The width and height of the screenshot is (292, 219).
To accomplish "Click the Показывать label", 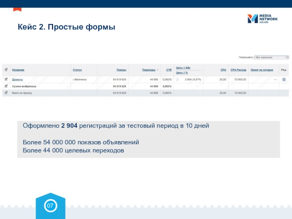I will point(246,57).
